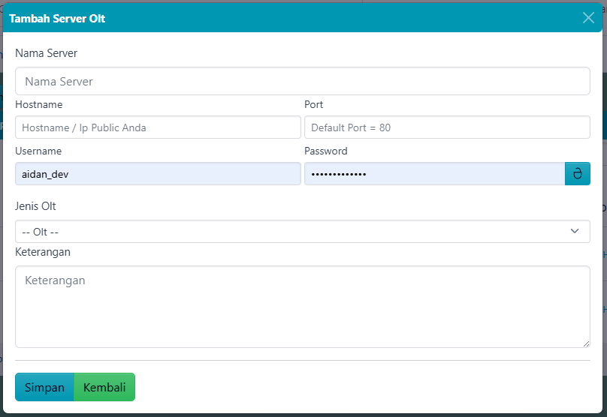Grab the Keterangan textarea resize handle
The width and height of the screenshot is (607, 417).
[586, 343]
